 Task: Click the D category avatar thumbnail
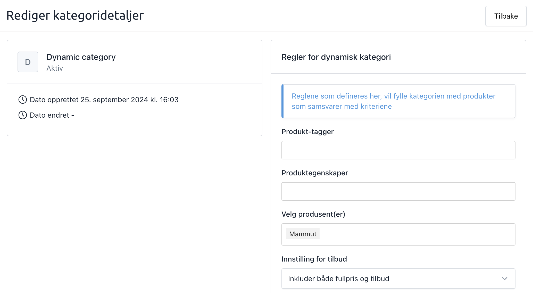[x=28, y=62]
